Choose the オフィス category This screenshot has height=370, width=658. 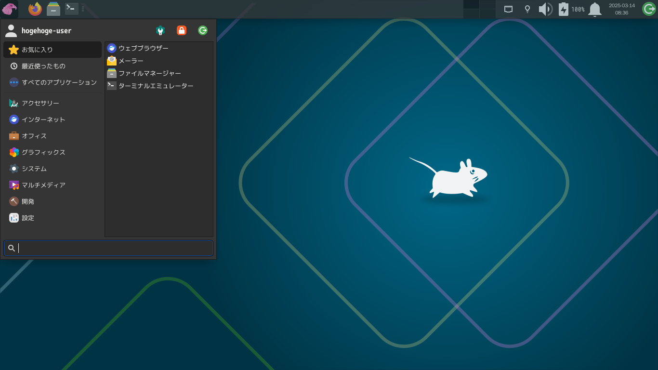coord(53,136)
